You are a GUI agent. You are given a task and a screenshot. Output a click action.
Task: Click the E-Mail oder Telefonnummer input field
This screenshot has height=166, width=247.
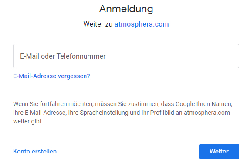click(x=126, y=56)
